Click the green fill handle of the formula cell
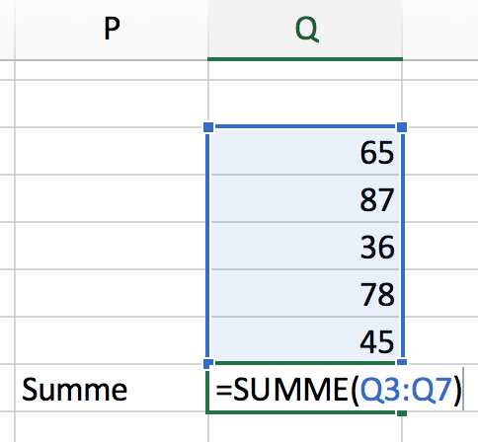This screenshot has height=442, width=478. tap(402, 412)
